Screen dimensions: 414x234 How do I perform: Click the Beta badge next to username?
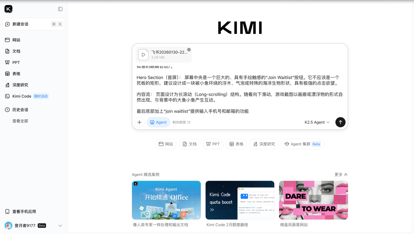point(42,226)
